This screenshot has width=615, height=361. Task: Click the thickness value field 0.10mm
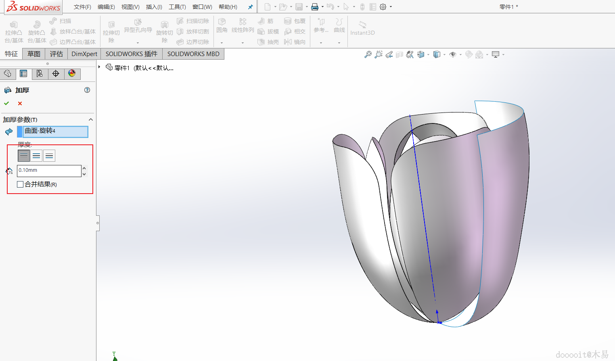click(48, 171)
